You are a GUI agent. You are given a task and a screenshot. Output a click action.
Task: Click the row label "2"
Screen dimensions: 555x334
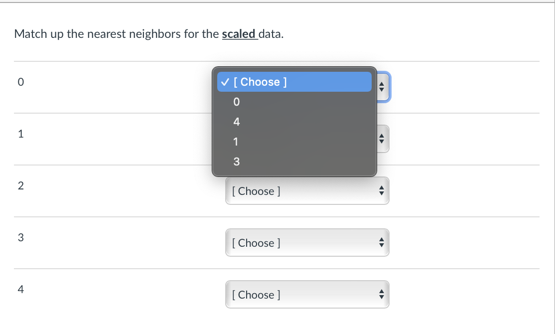(x=20, y=185)
